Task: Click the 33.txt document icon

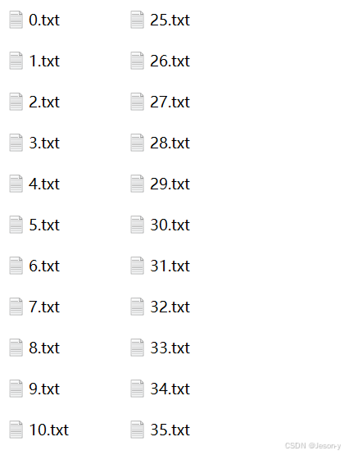Action: click(137, 348)
